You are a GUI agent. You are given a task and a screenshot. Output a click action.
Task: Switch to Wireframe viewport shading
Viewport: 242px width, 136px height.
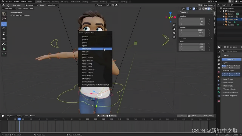(204, 9)
